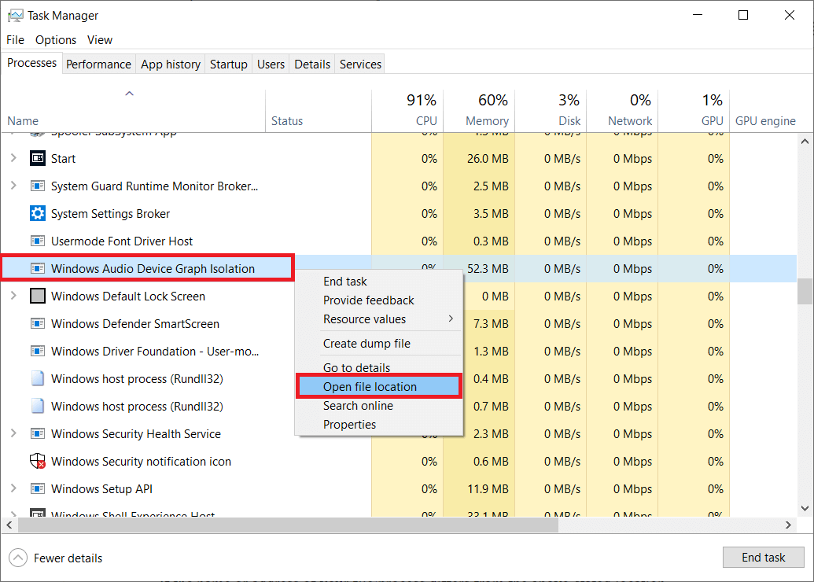
Task: Expand the Windows Security Health Service entry
Action: [15, 433]
